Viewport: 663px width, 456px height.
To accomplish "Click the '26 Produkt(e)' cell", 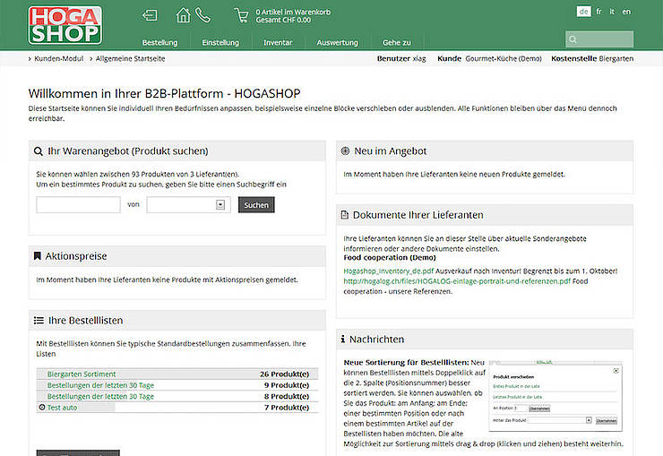I will coord(285,374).
